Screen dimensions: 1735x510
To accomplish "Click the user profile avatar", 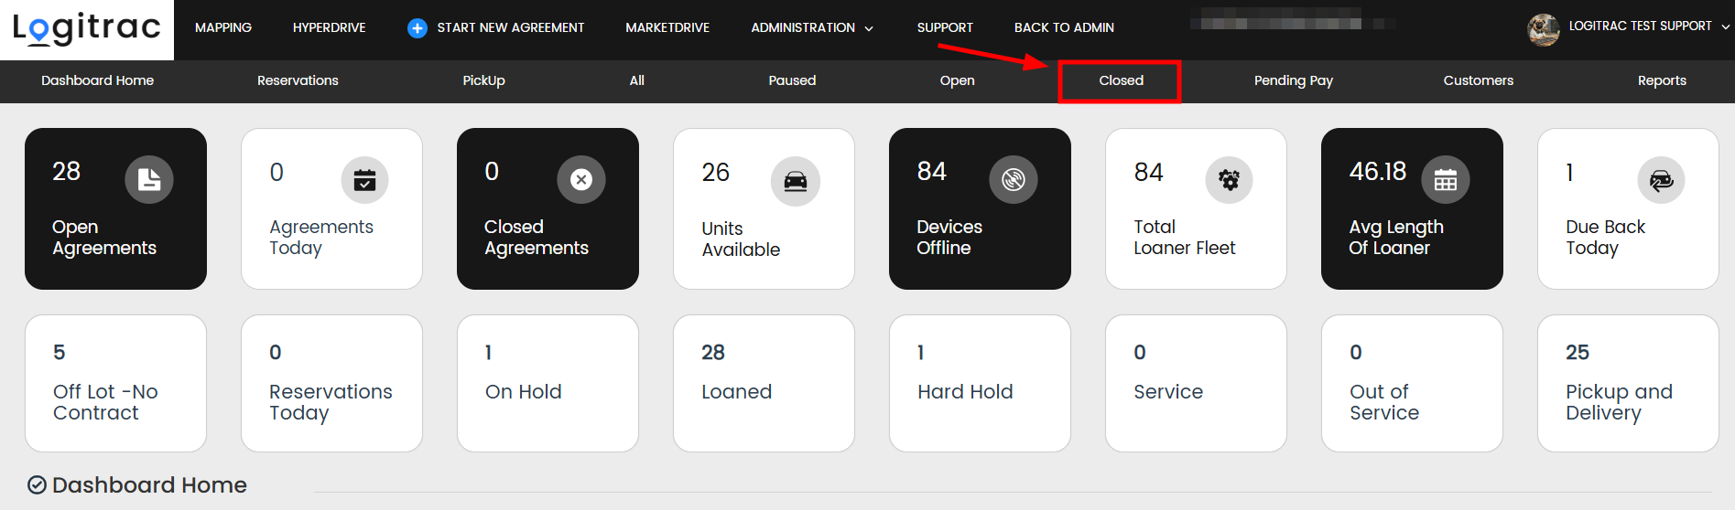I will click(x=1543, y=29).
